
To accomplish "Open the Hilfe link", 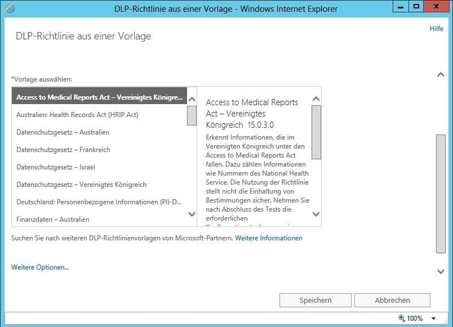I will click(436, 29).
